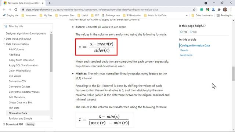Close the Normalize Data tab

(43, 3)
